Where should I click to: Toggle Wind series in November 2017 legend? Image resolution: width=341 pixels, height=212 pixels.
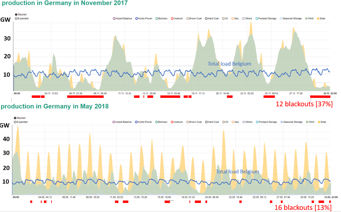(x=309, y=18)
